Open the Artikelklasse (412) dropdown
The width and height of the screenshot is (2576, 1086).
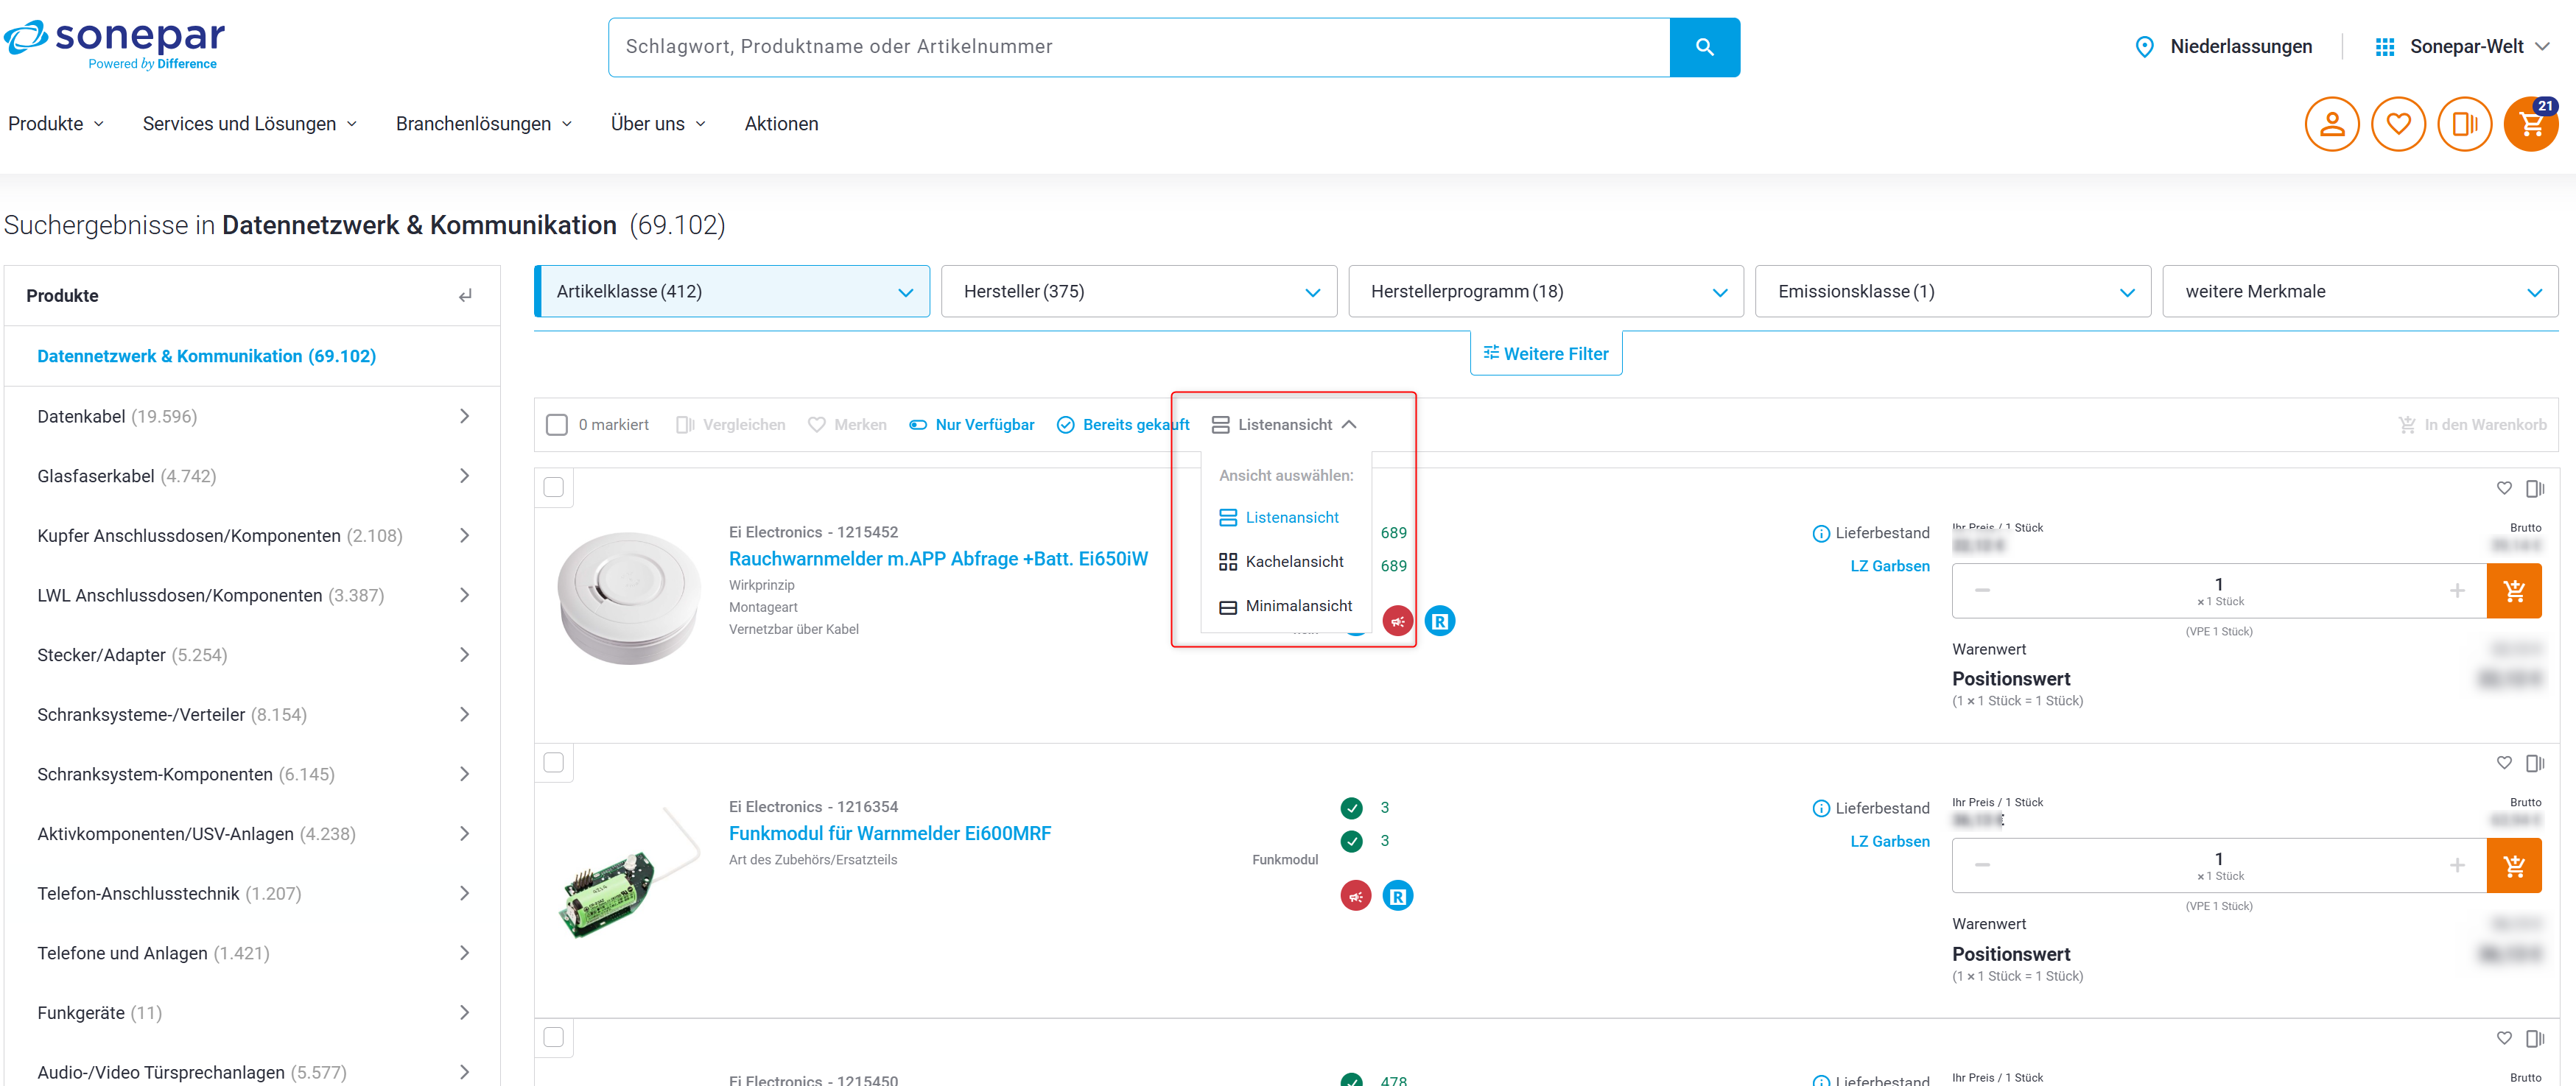732,292
